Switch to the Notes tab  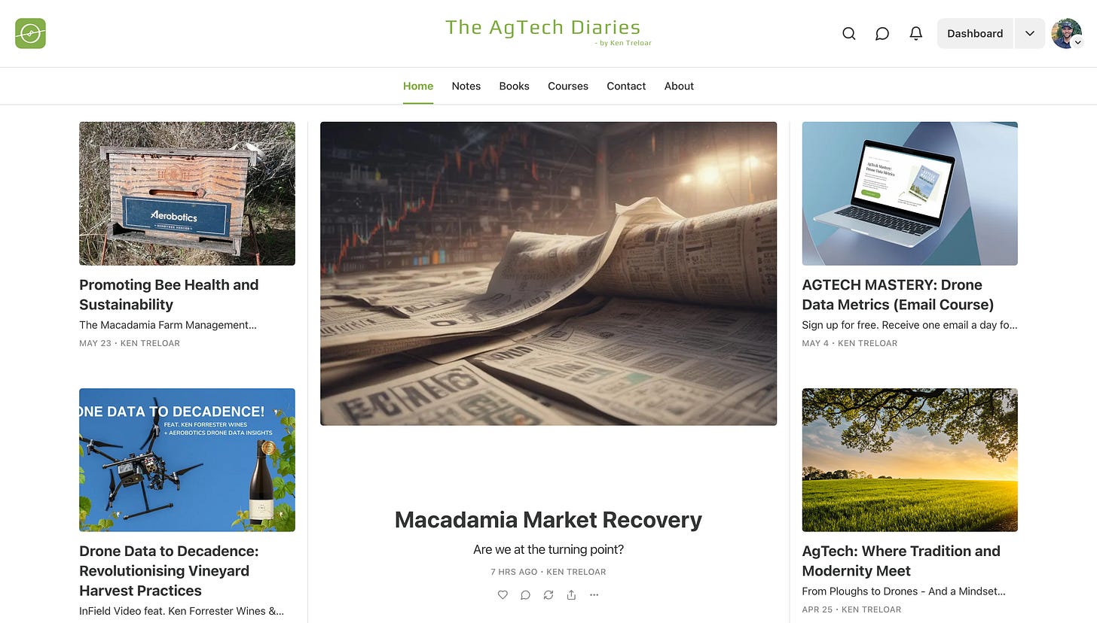pos(466,87)
